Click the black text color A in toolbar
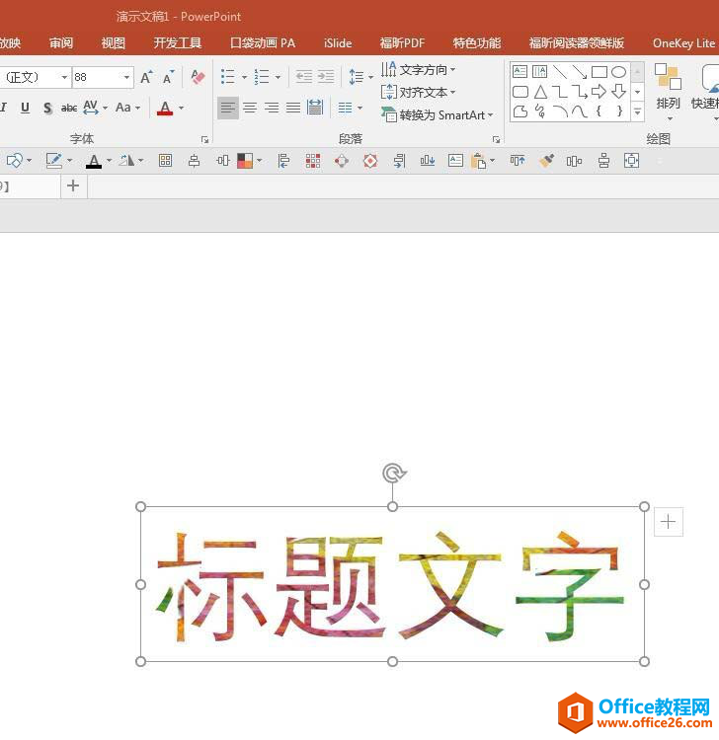The height and width of the screenshot is (740, 719). (x=94, y=161)
